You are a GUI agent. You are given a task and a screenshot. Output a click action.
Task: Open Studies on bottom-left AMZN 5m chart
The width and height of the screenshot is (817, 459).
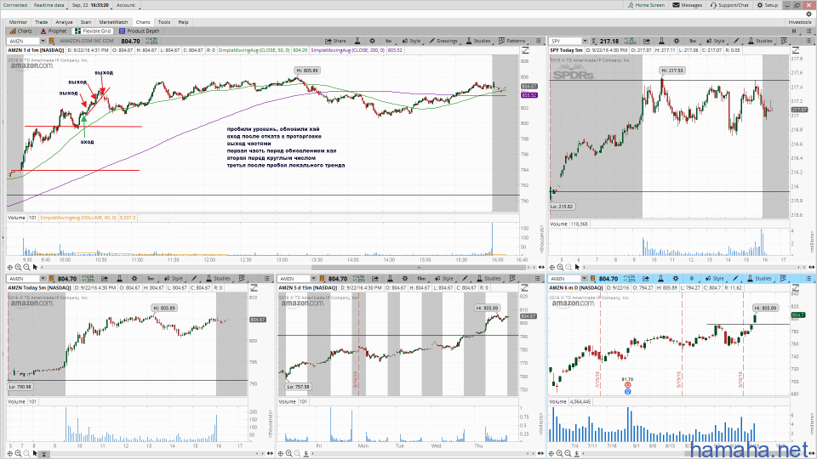point(219,279)
